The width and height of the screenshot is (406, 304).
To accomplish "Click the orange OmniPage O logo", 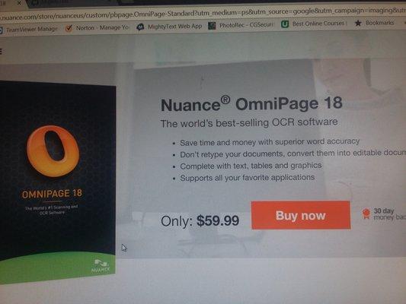I will point(53,151).
